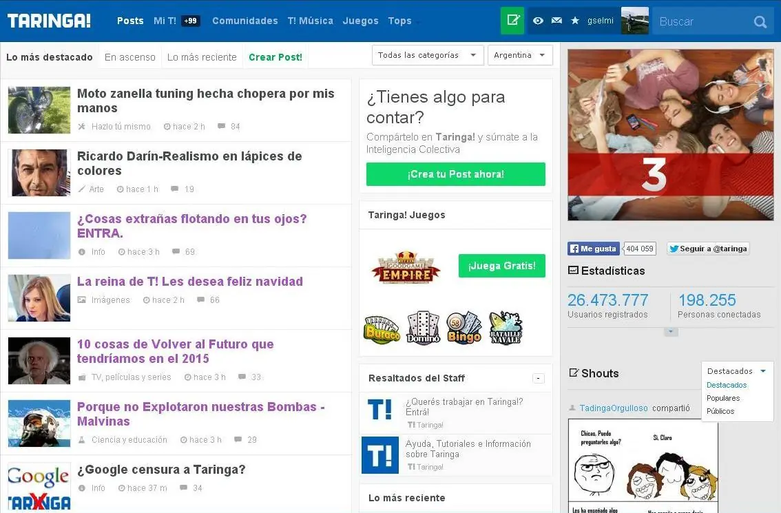The width and height of the screenshot is (781, 513).
Task: Open the Destacados shouts filter dropdown
Action: tap(736, 371)
